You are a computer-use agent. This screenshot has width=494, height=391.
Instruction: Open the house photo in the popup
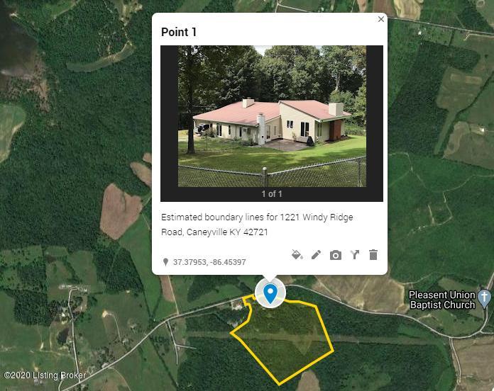pyautogui.click(x=272, y=116)
